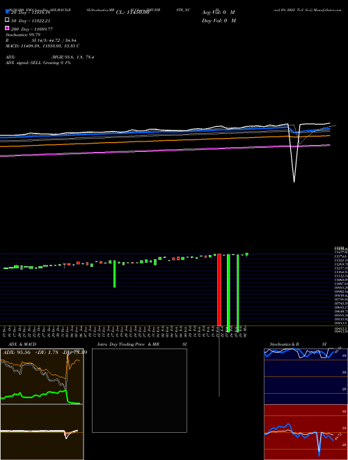Click the last green candle on the right
The width and height of the screenshot is (348, 460).
(x=247, y=254)
